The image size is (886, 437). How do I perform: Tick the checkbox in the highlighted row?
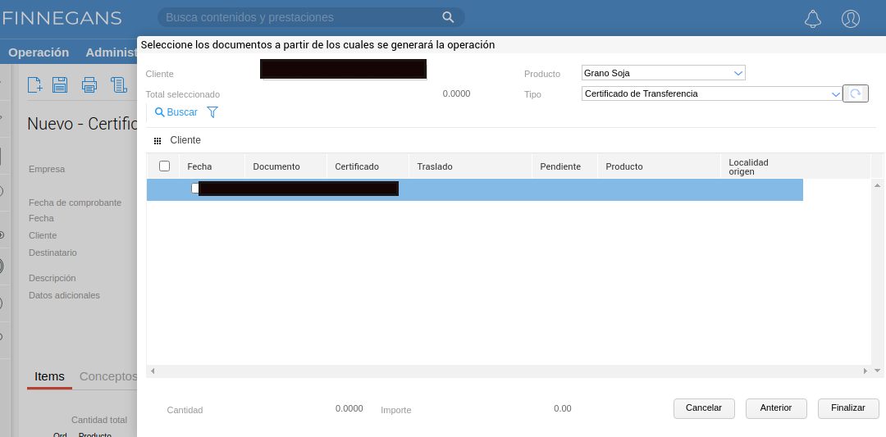click(195, 188)
